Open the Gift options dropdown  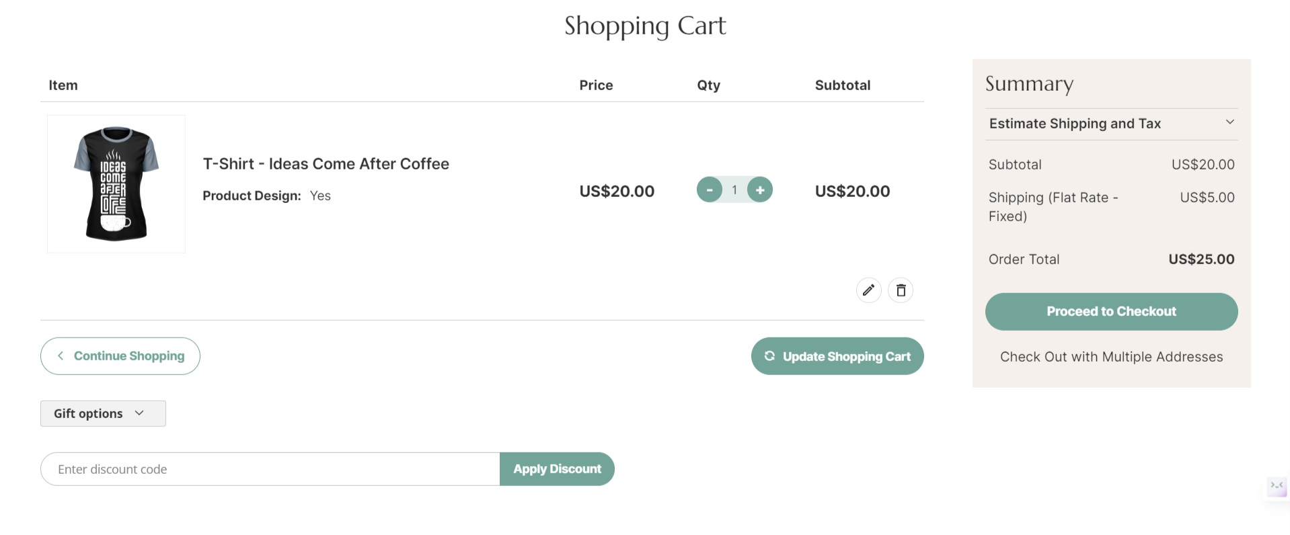[103, 413]
